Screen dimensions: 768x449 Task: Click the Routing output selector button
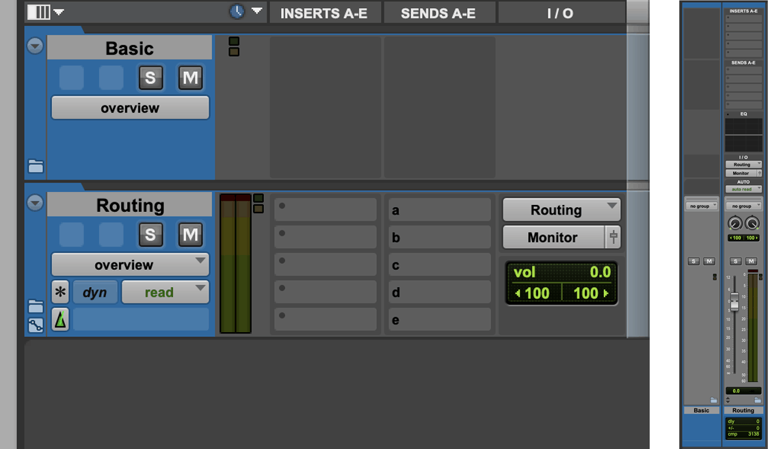tap(561, 209)
